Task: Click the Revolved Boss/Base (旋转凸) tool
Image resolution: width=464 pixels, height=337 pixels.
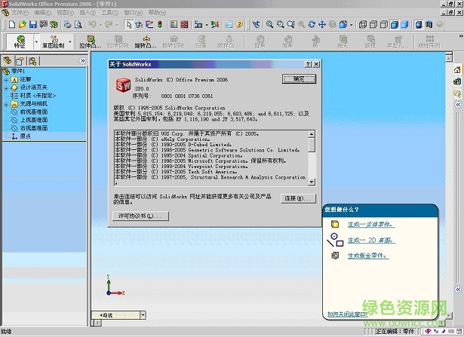Action: (x=146, y=41)
